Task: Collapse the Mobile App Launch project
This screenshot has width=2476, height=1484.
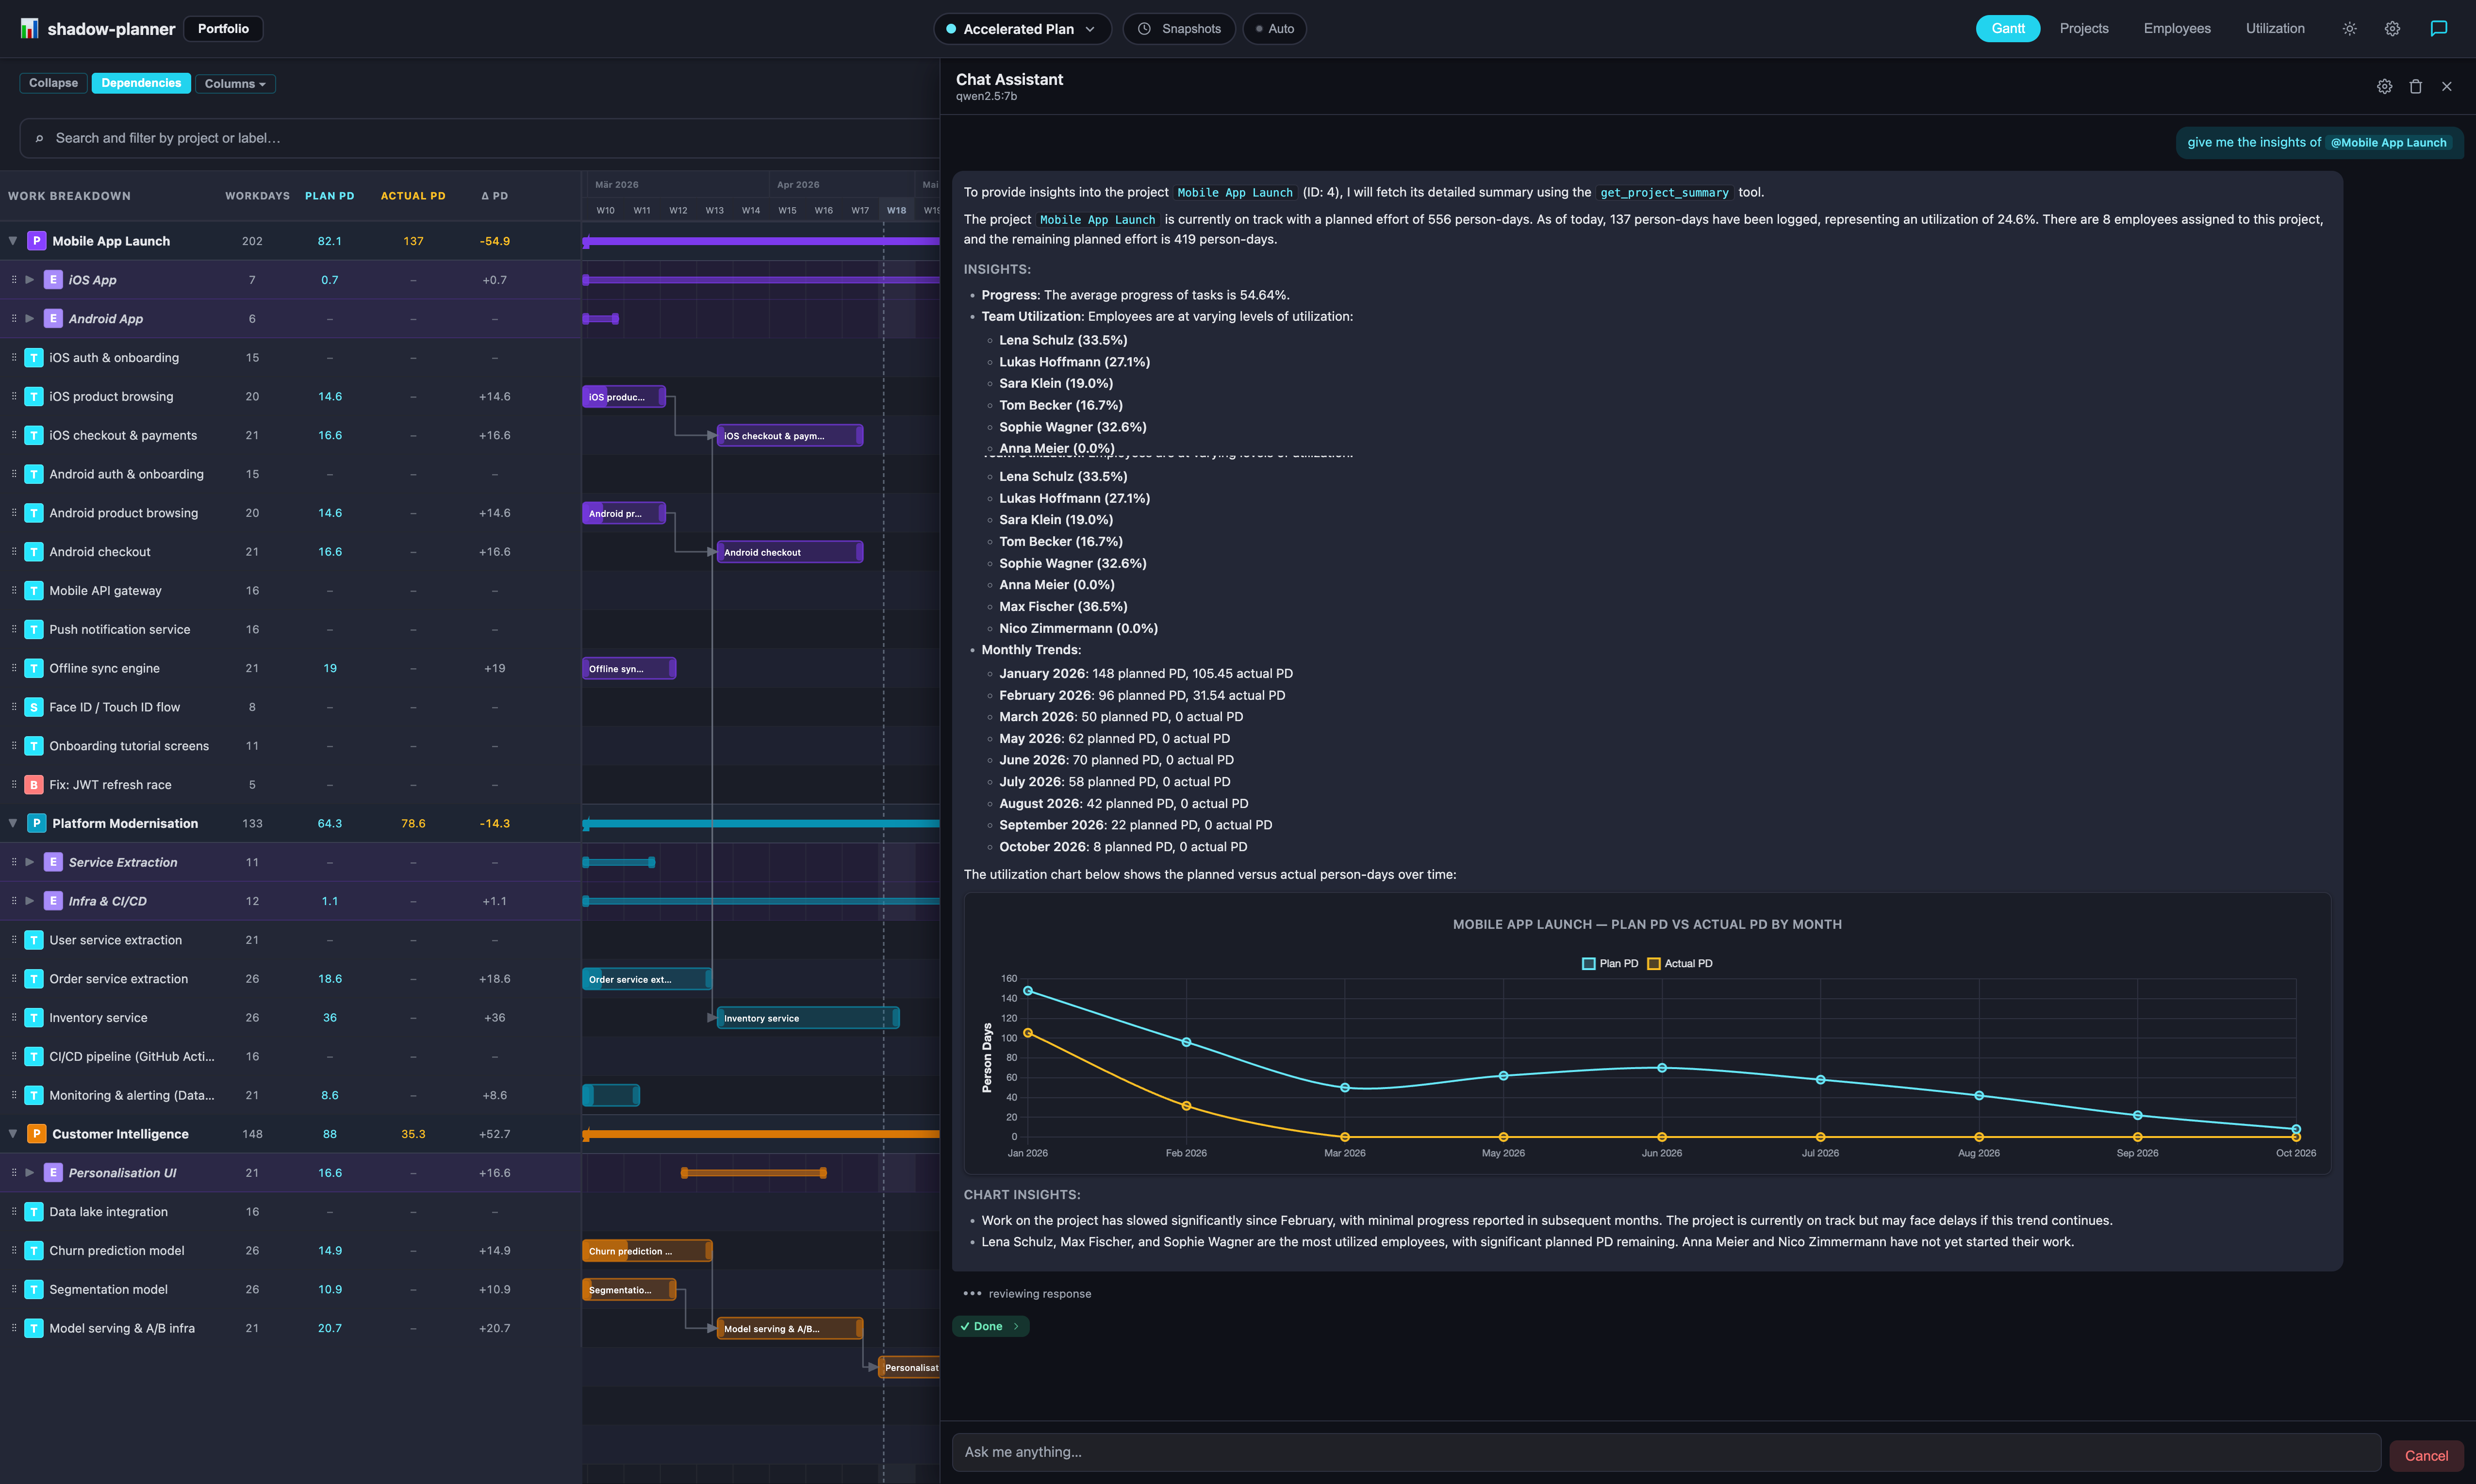Action: 13,241
